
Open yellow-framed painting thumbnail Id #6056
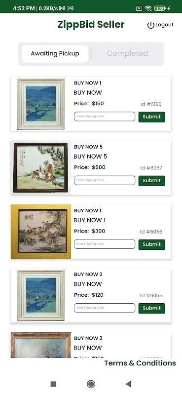pos(41,232)
